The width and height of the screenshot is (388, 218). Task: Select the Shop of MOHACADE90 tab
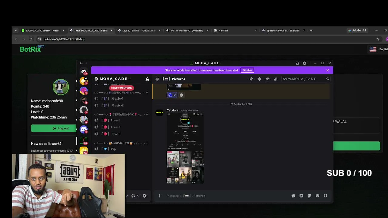91,31
